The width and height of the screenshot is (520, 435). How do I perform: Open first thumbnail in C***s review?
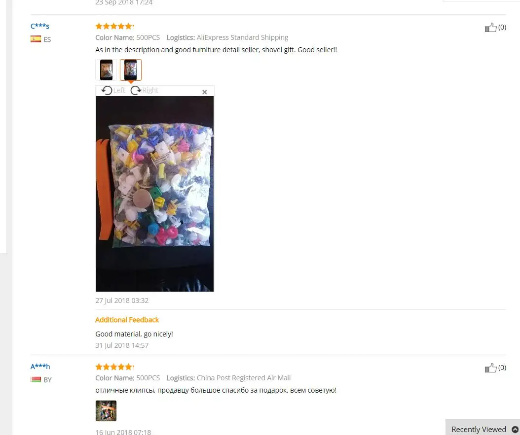106,70
